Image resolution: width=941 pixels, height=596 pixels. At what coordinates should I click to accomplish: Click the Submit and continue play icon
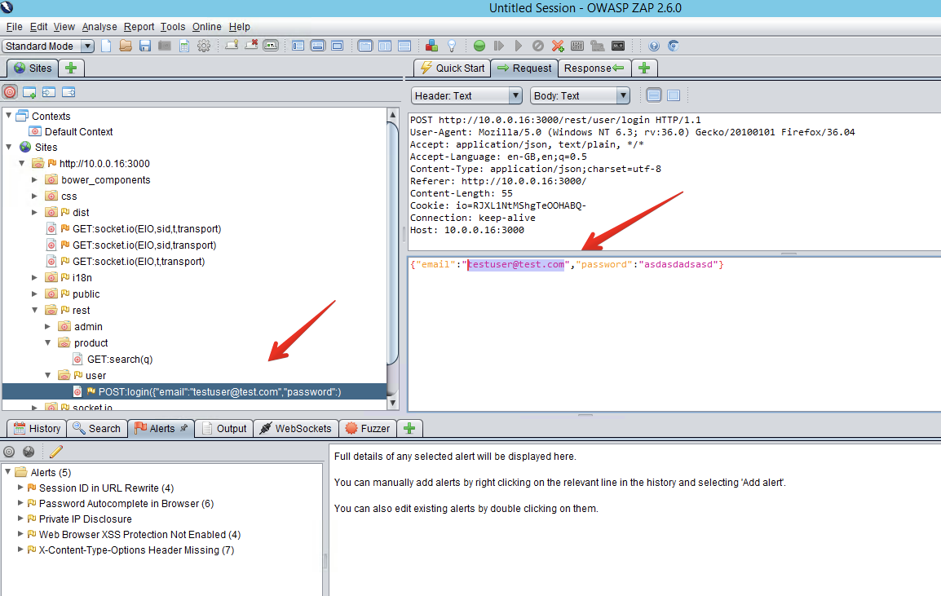pyautogui.click(x=519, y=46)
